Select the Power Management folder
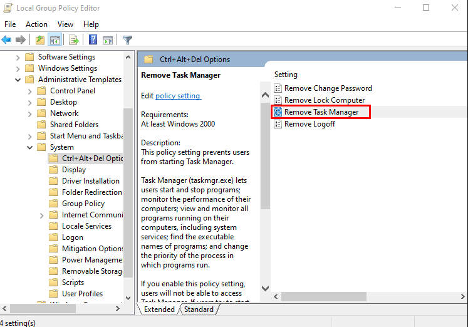Screen dimensions: 468x327 pos(92,260)
